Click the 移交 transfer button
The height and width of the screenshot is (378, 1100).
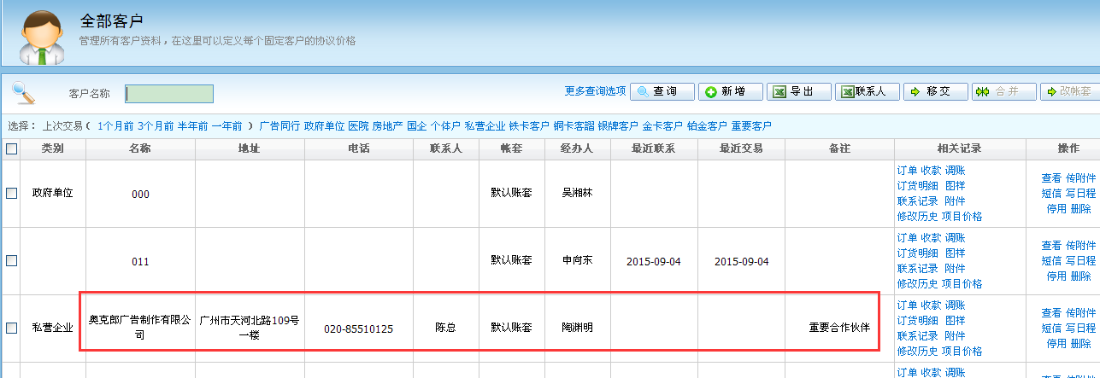[936, 92]
